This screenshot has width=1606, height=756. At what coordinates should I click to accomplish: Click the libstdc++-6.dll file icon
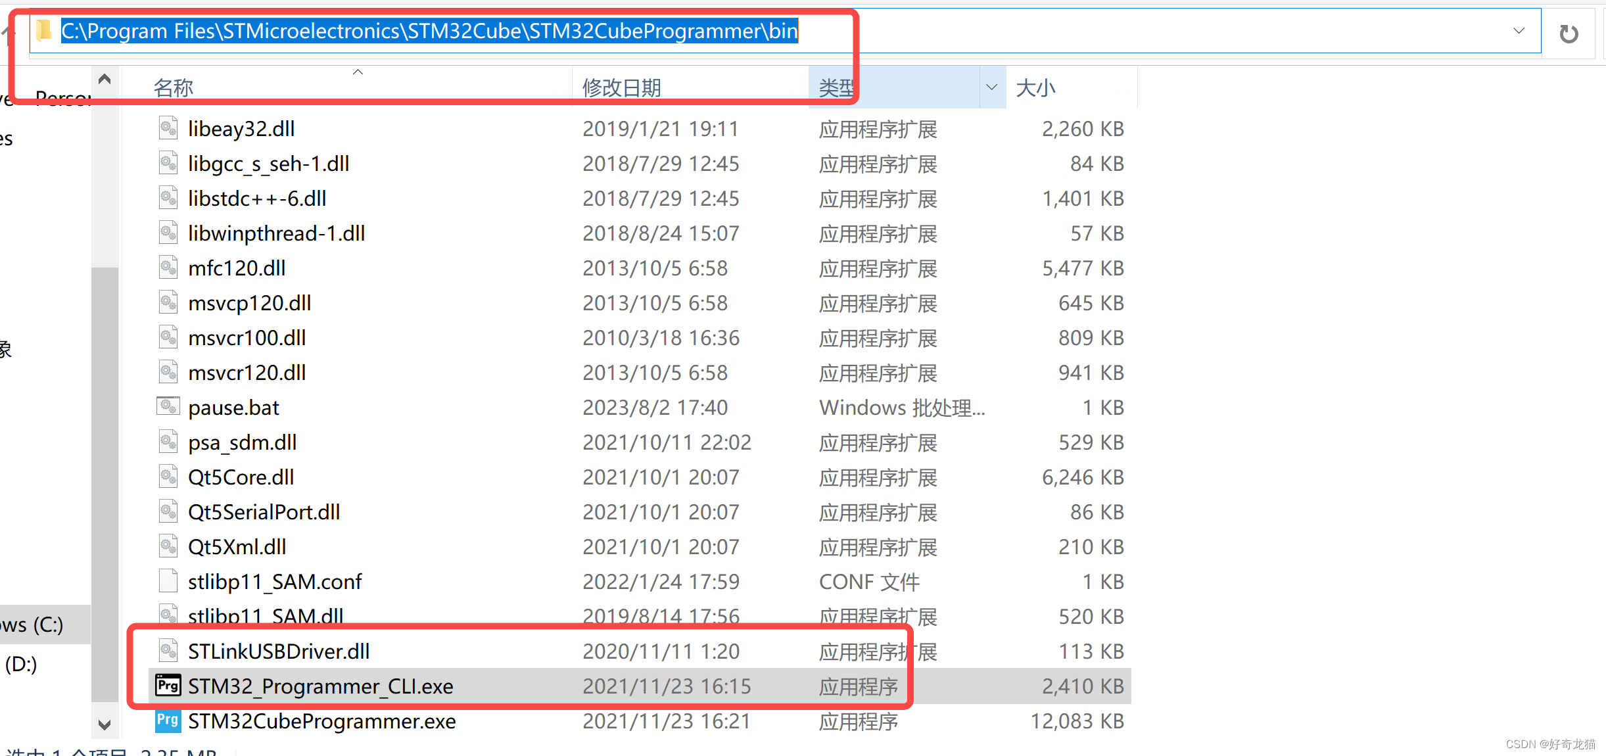[x=168, y=198]
